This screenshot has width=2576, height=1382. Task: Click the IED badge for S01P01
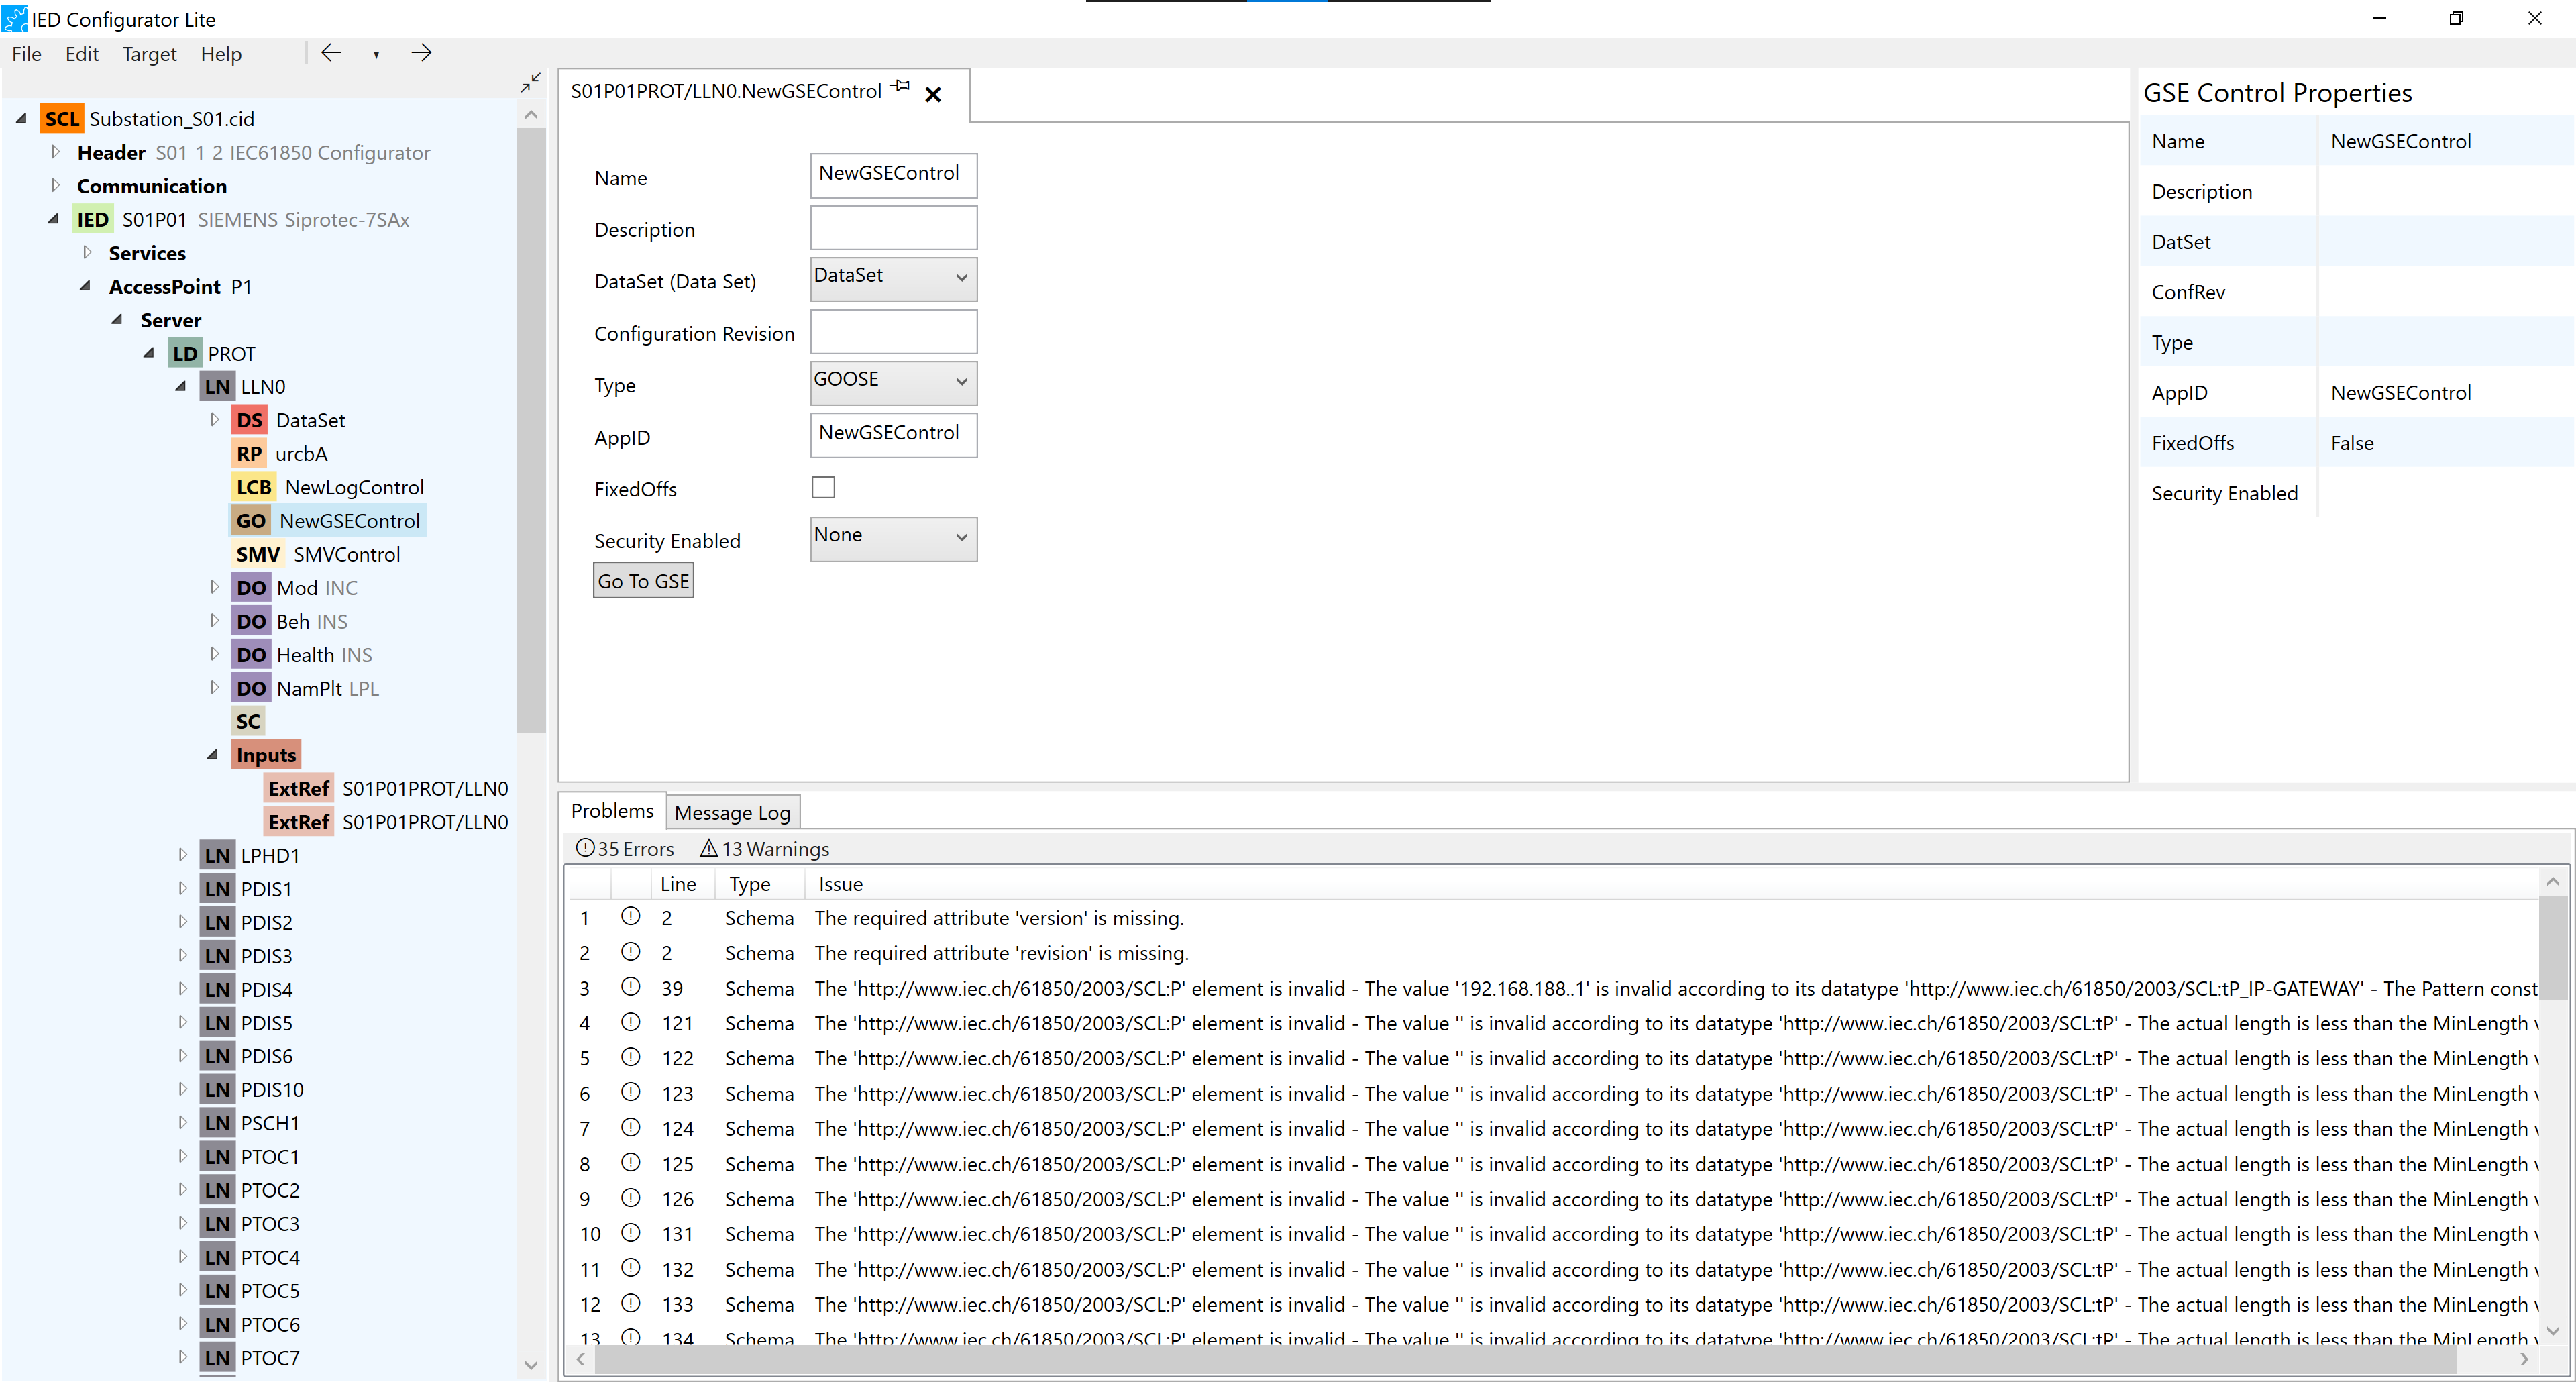[93, 220]
